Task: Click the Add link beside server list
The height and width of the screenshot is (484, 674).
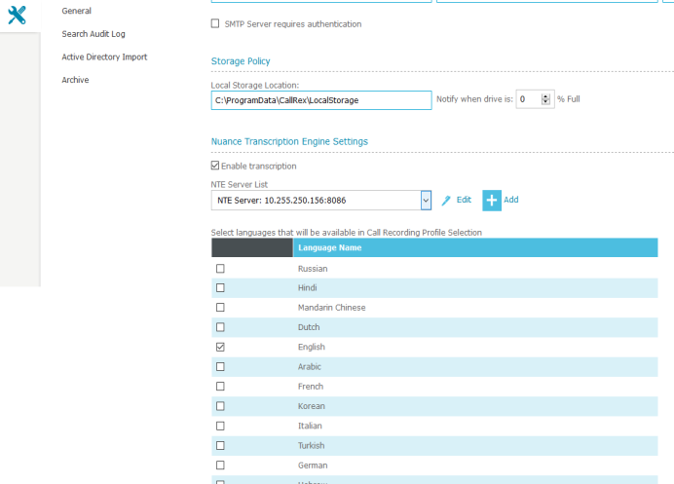Action: [x=510, y=200]
